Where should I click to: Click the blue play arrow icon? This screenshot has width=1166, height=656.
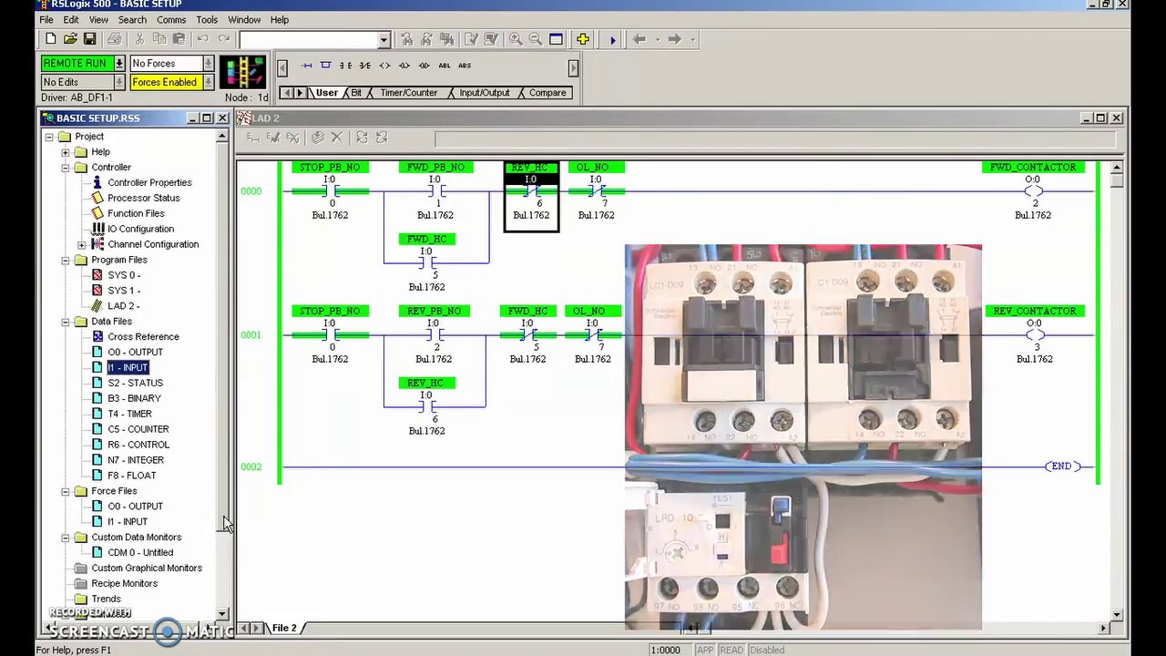pos(612,39)
